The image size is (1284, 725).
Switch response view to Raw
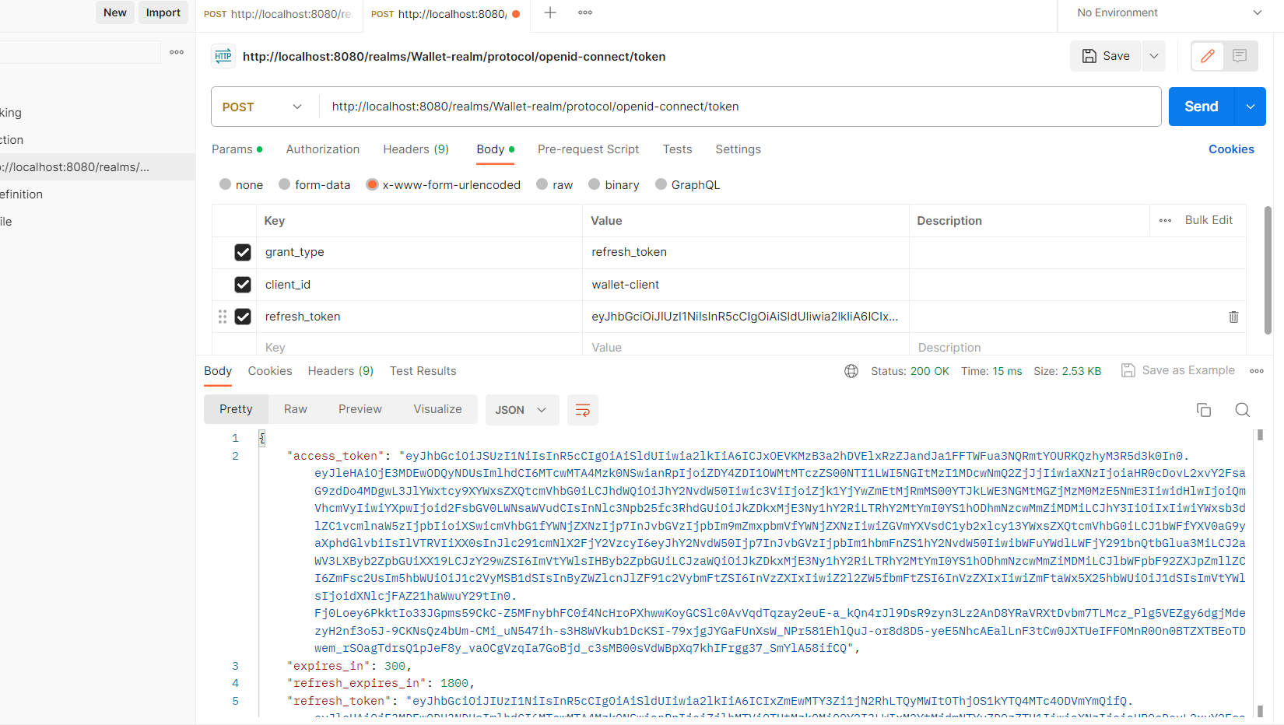tap(296, 409)
